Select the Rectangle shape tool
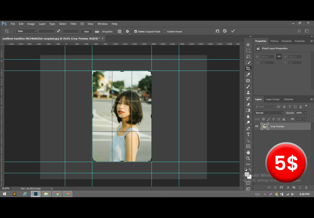The height and width of the screenshot is (218, 314). pos(248,146)
